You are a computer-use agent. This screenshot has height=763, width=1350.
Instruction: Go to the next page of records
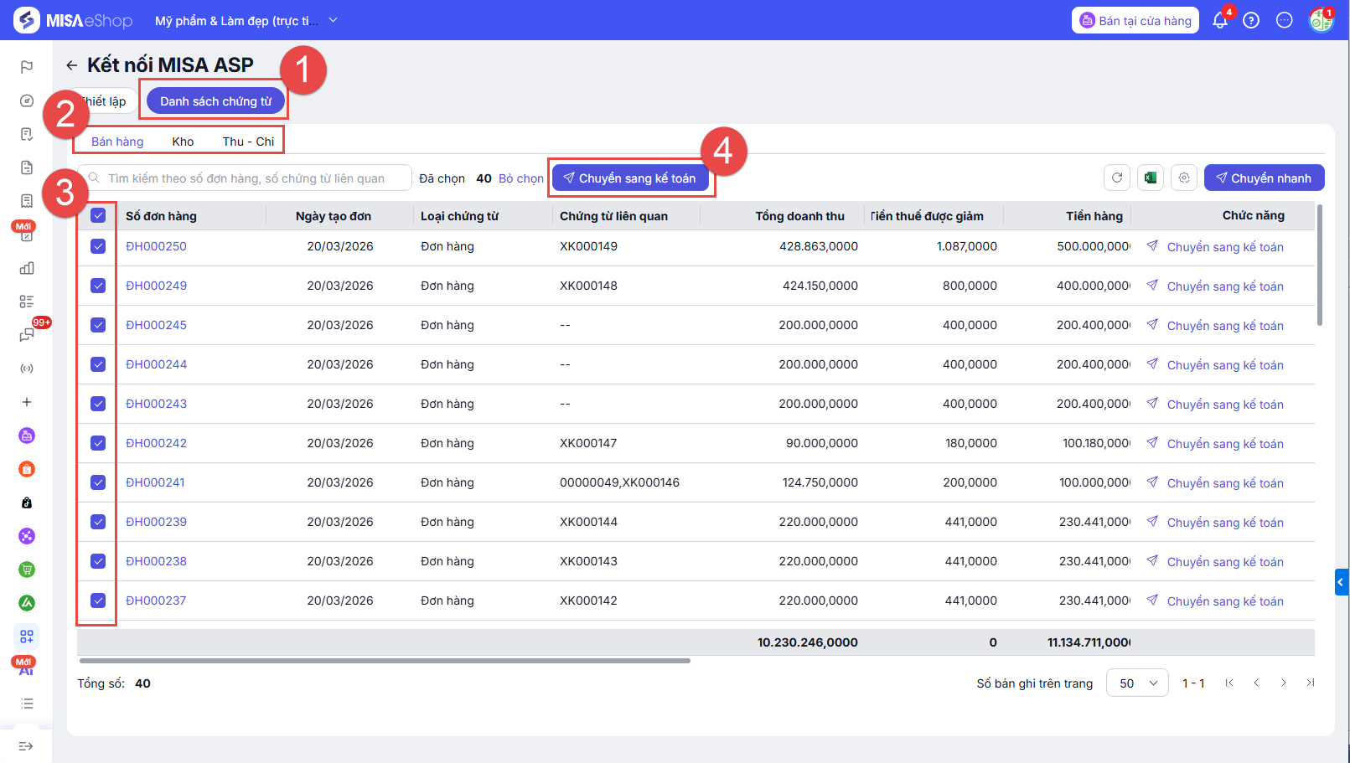point(1283,683)
